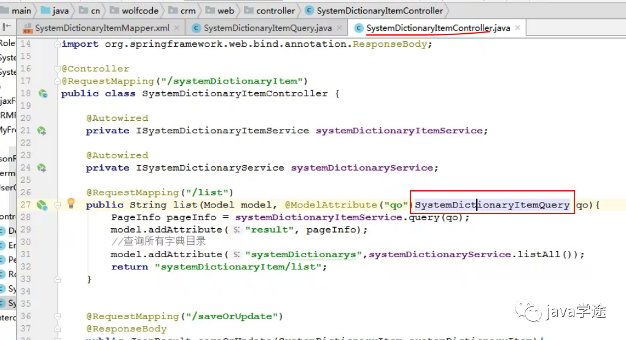
Task: Click the "/systemDictionaryItem" mapping string
Action: (231, 81)
